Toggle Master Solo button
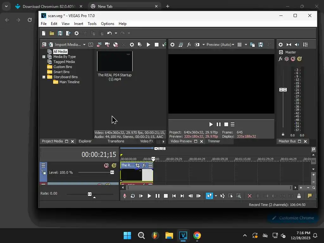The image size is (324, 243). coord(299,59)
